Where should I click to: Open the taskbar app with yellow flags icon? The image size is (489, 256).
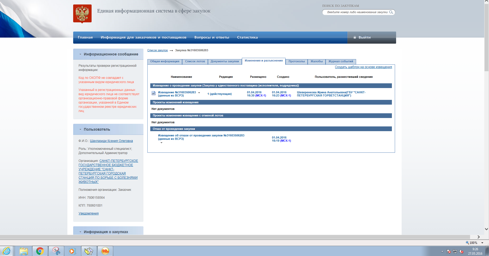point(89,251)
